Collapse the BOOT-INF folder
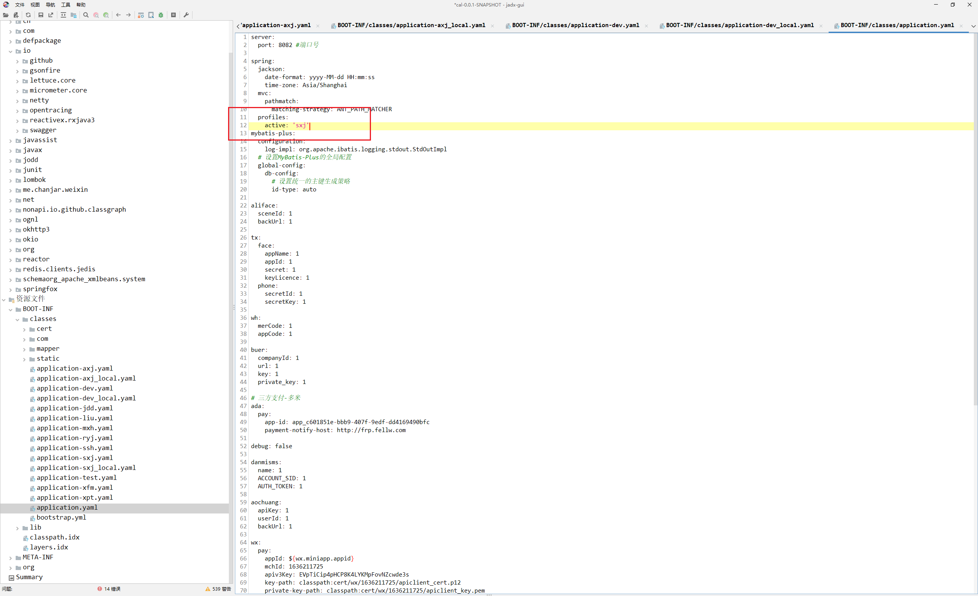The width and height of the screenshot is (978, 596). [x=11, y=309]
